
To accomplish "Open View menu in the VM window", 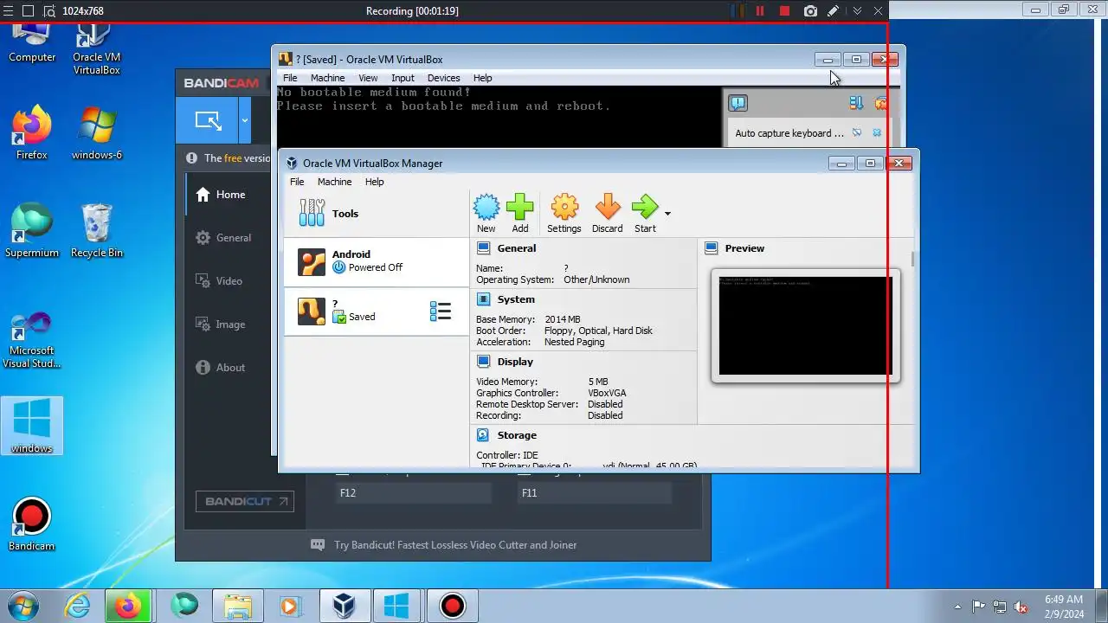I will (368, 78).
